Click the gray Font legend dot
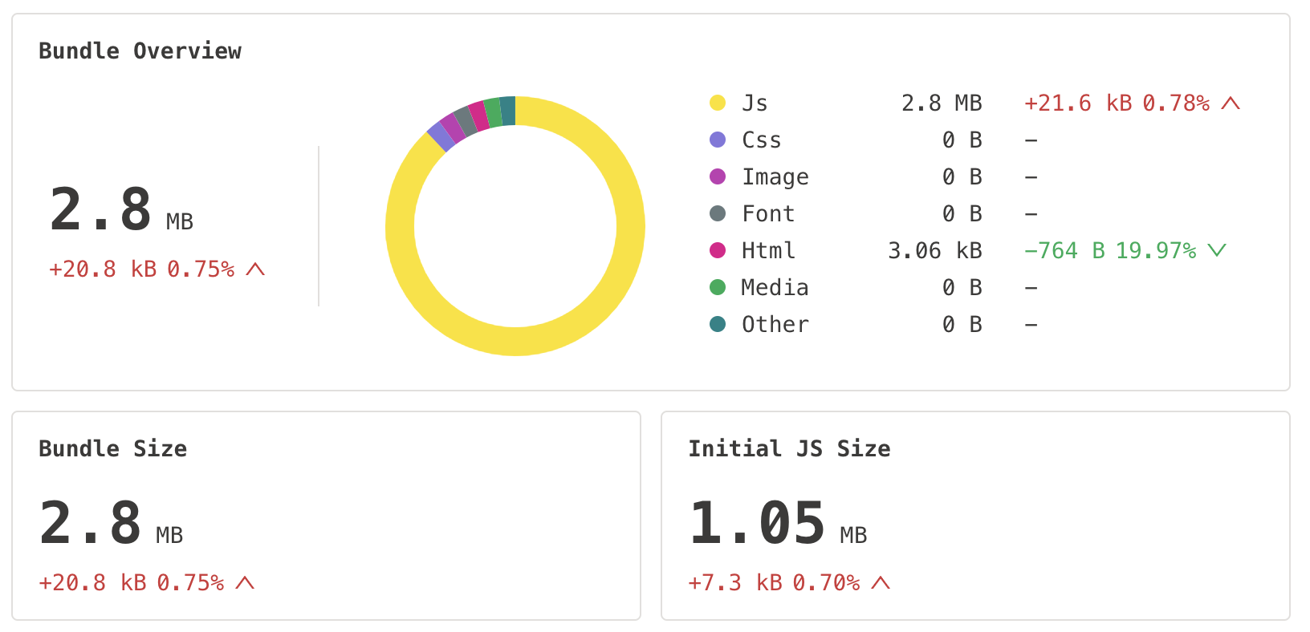Viewport: 1310px width, 632px height. click(x=718, y=213)
